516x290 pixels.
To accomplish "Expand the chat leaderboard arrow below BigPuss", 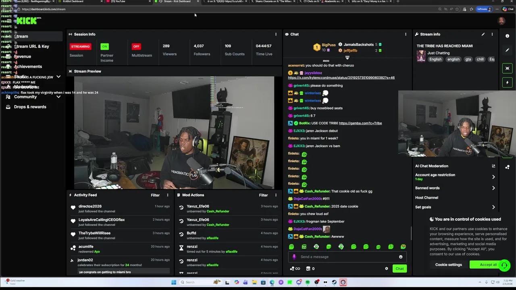I will [347, 58].
